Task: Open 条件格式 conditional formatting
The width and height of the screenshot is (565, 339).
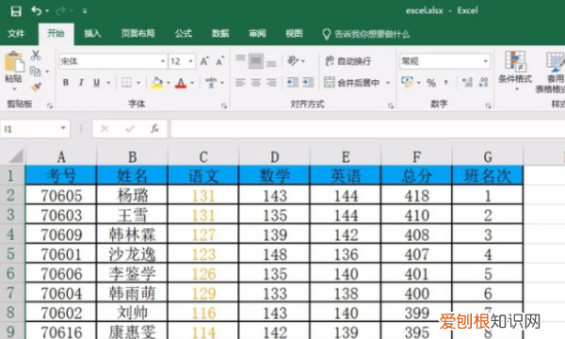Action: [x=515, y=71]
